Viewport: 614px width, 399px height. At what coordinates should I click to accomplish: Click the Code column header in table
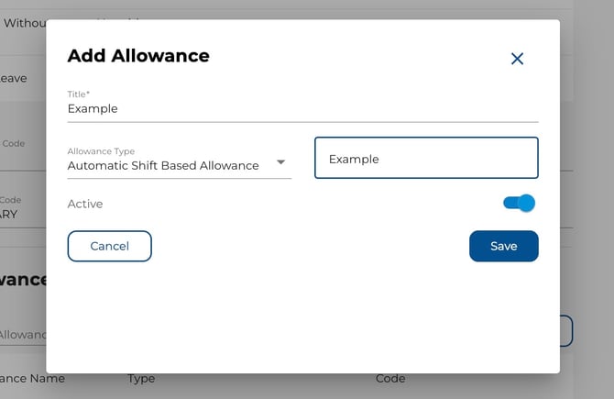click(x=390, y=378)
